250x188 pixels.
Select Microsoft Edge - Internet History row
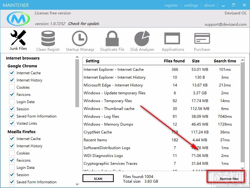[x=162, y=85]
